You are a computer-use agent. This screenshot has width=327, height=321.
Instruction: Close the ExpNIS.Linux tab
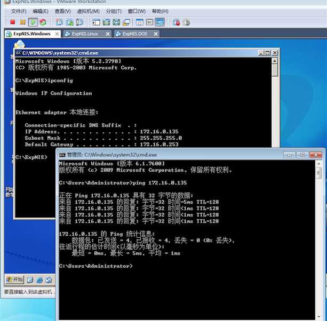108,34
